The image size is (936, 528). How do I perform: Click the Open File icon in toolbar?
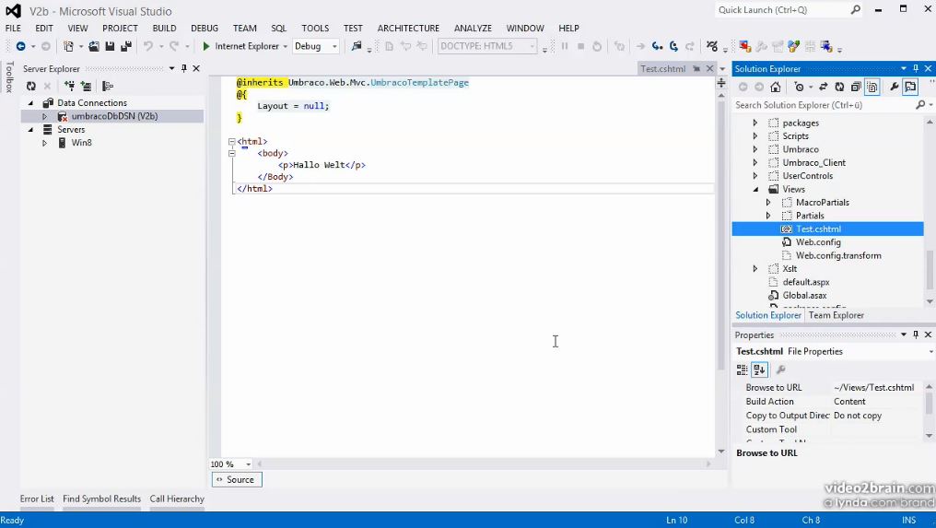[94, 46]
